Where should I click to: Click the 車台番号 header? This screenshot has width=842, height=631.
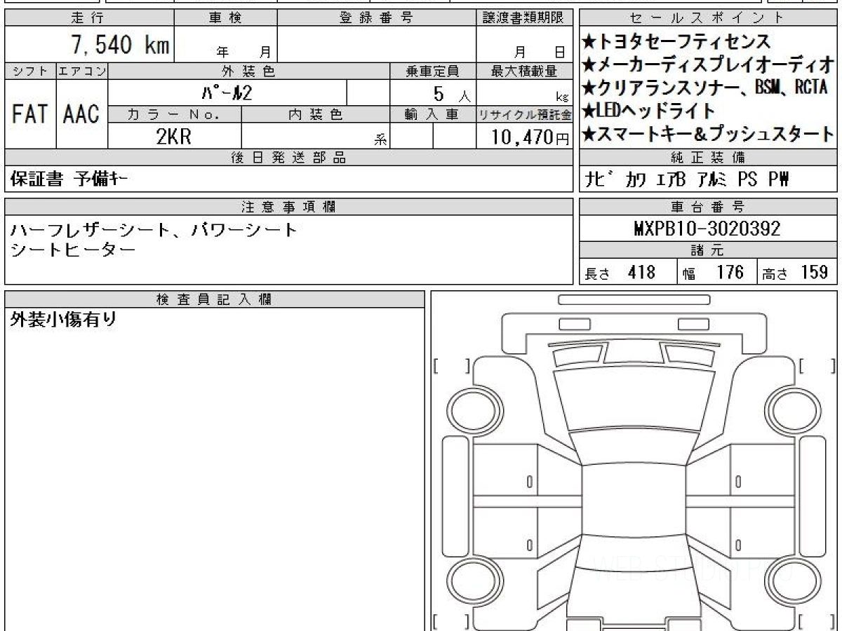(x=709, y=207)
